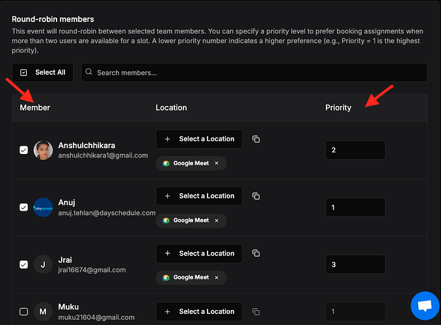
Task: Click the Round-robin members heading
Action: [53, 19]
